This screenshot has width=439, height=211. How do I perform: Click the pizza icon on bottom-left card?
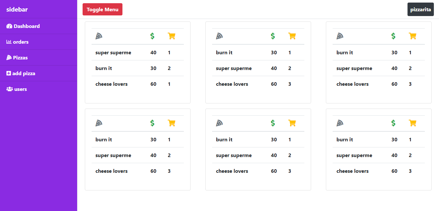point(99,123)
